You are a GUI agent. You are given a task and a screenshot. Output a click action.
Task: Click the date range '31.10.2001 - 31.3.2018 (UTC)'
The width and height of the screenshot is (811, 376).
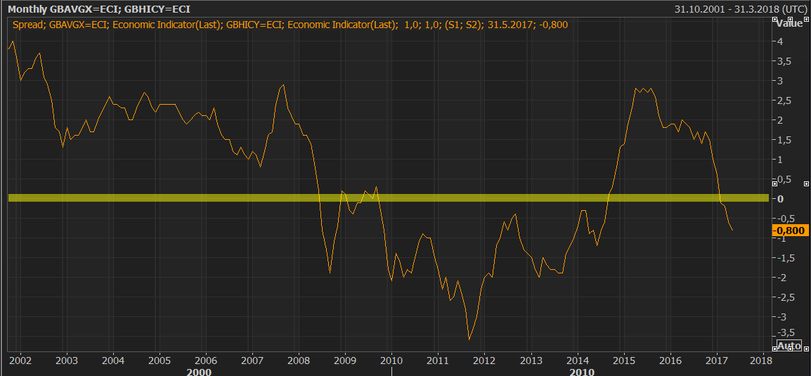(x=740, y=9)
